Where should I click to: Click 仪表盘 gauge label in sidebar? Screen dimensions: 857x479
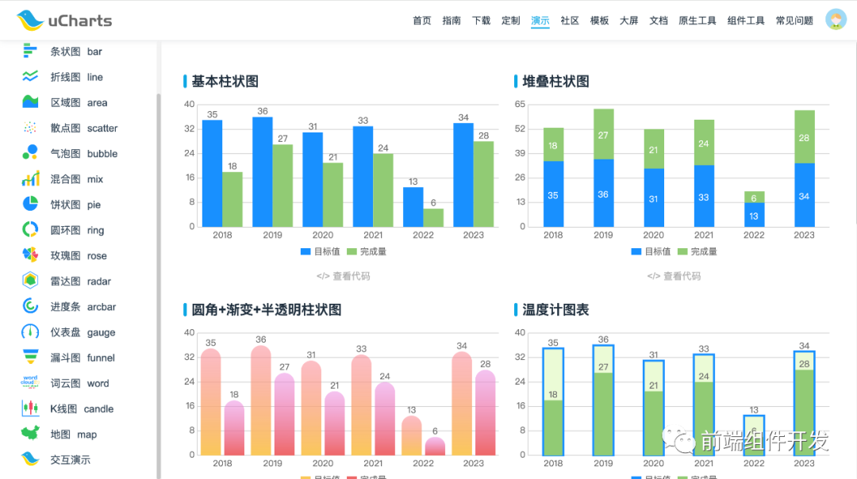83,332
